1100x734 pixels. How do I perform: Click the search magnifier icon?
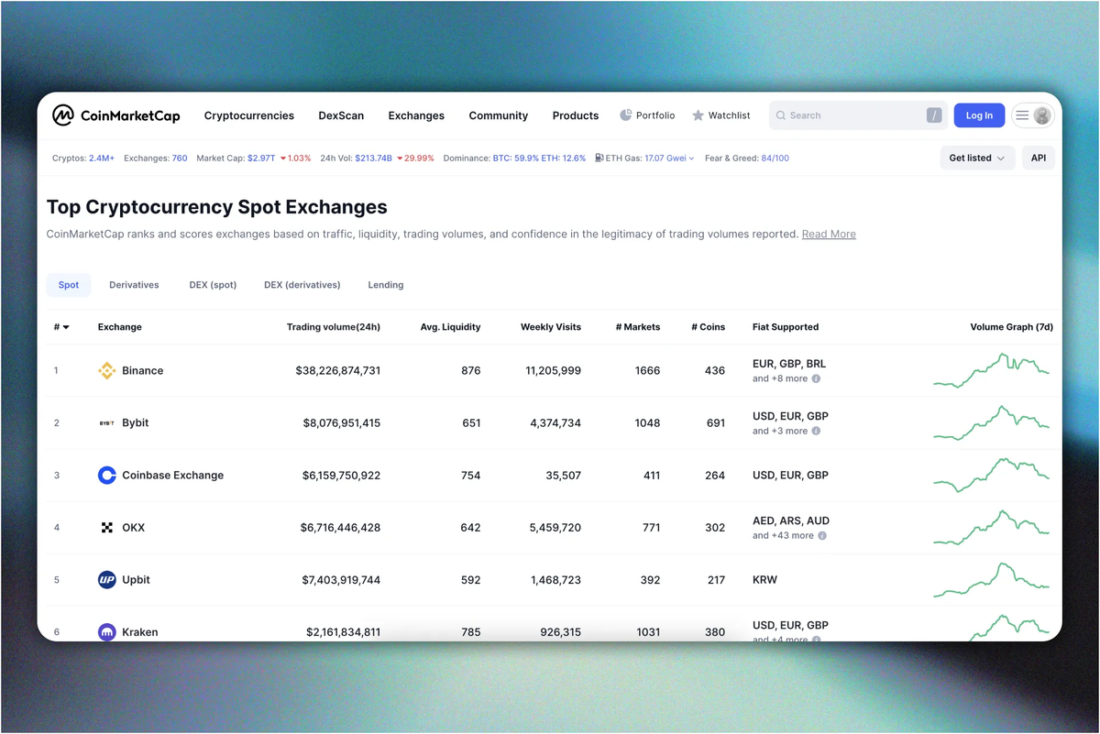click(781, 115)
